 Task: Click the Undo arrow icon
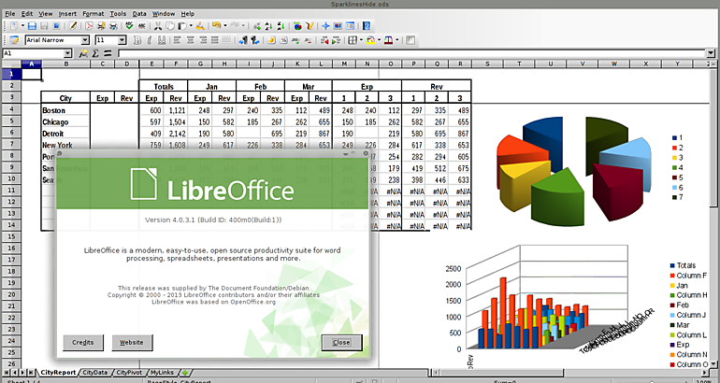point(216,25)
